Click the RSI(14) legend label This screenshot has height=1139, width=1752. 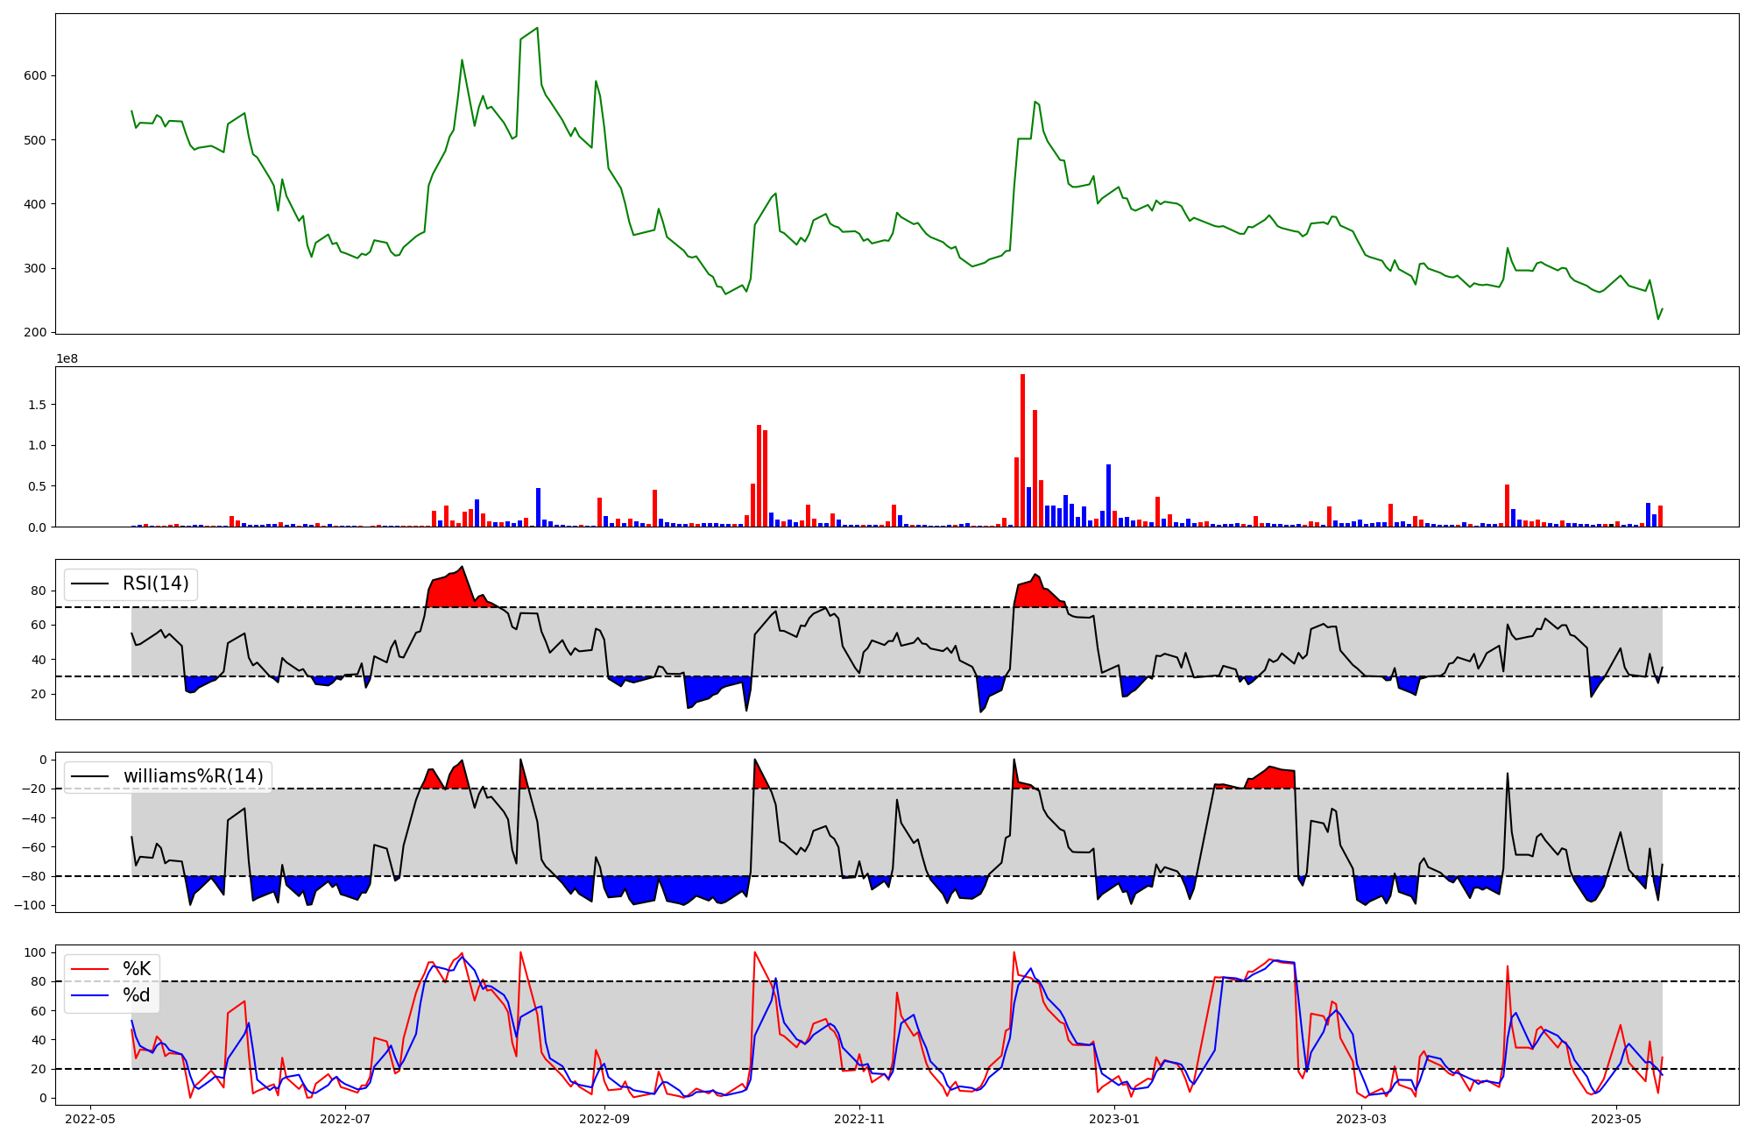155,584
